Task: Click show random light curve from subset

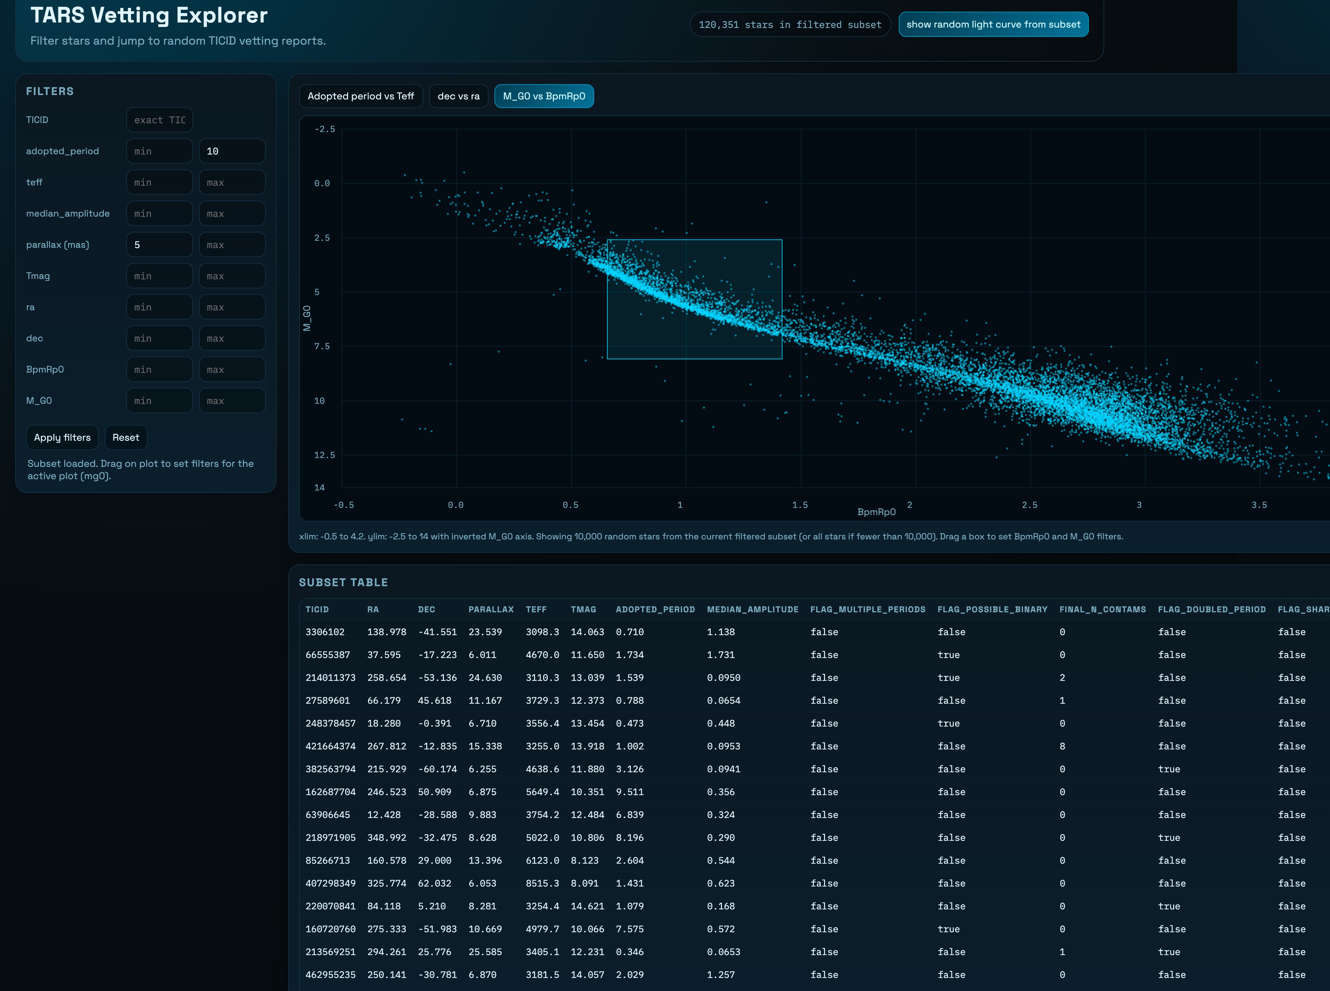Action: point(993,25)
